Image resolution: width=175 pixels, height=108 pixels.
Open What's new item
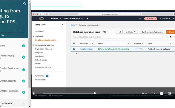40,76
